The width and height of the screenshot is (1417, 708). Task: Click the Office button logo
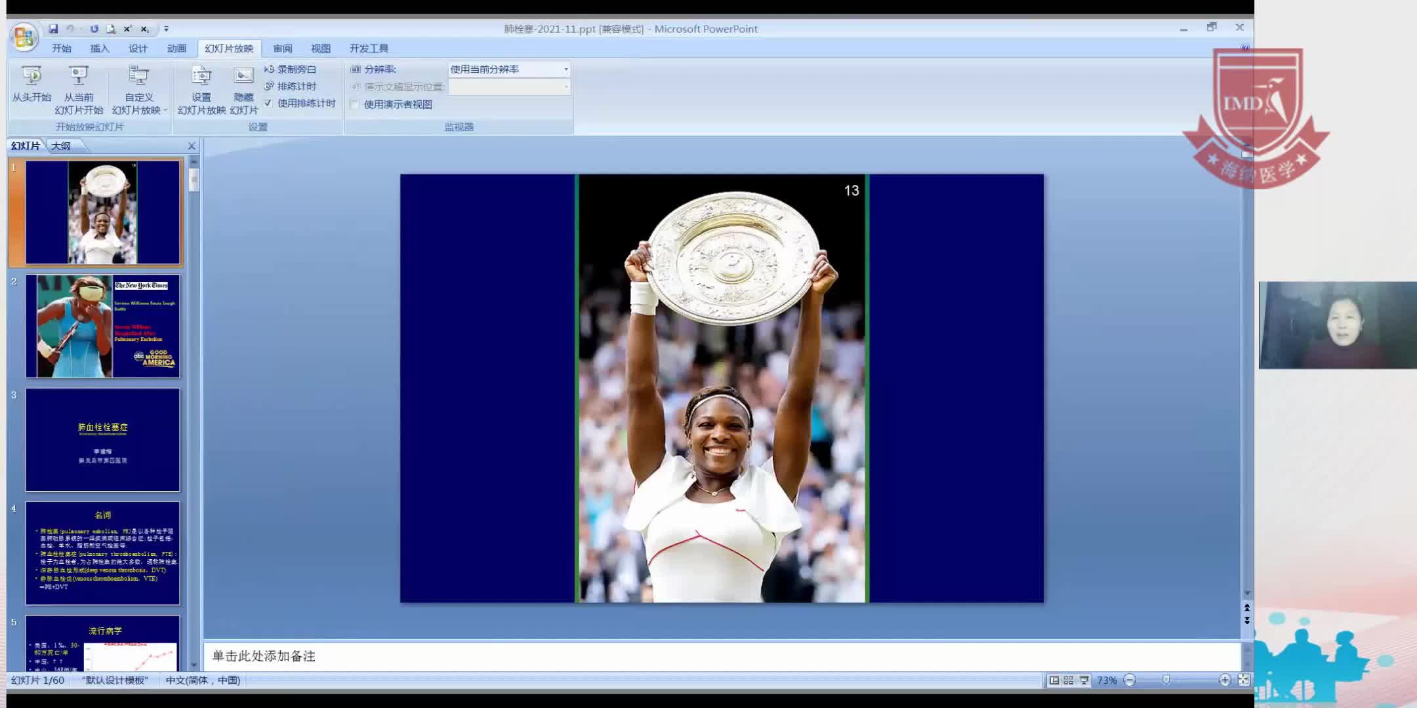(x=24, y=37)
